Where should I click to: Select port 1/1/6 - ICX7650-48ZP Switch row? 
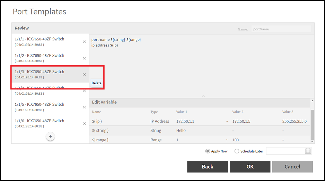[50, 123]
